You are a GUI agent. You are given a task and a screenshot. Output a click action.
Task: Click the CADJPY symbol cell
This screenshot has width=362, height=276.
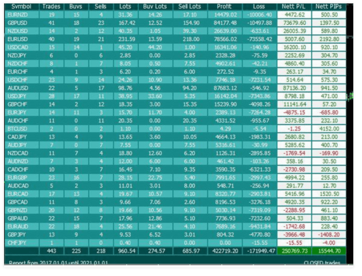pyautogui.click(x=21, y=137)
